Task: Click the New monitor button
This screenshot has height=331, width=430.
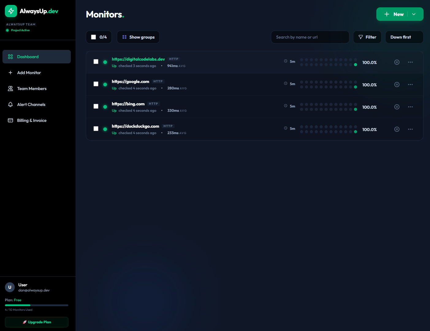Action: tap(394, 14)
